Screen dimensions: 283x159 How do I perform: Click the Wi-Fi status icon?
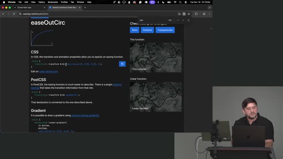coord(175,2)
